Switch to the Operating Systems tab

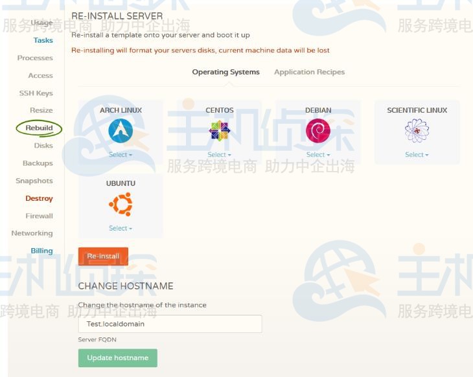click(x=226, y=72)
